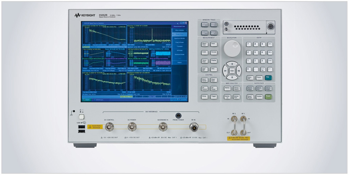349x175 pixels.
Task: Select the Meas/View measurement key
Action: [205, 44]
